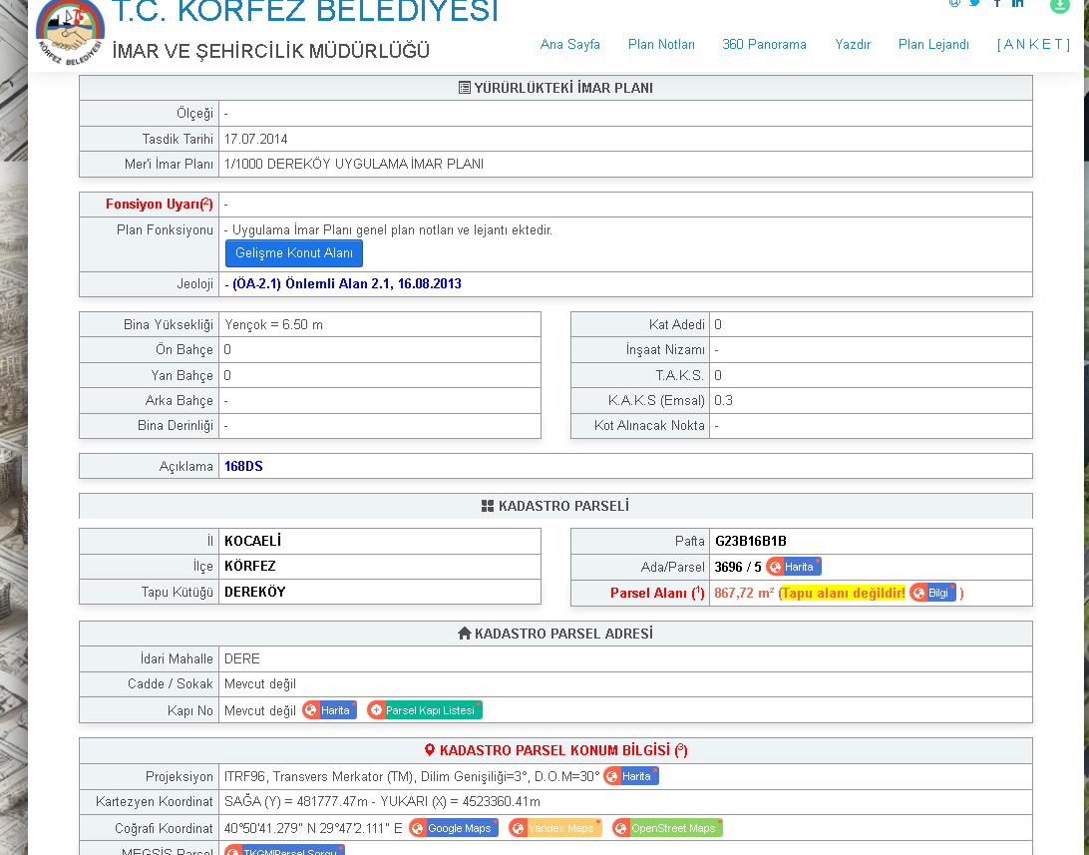Viewport: 1089px width, 855px height.
Task: Open Plan Lejandı
Action: (x=933, y=44)
